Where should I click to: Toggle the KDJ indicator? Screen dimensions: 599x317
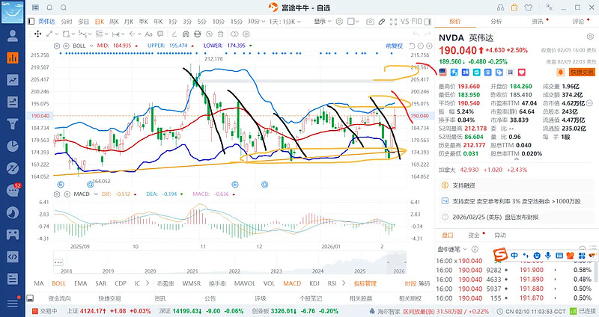pos(314,283)
